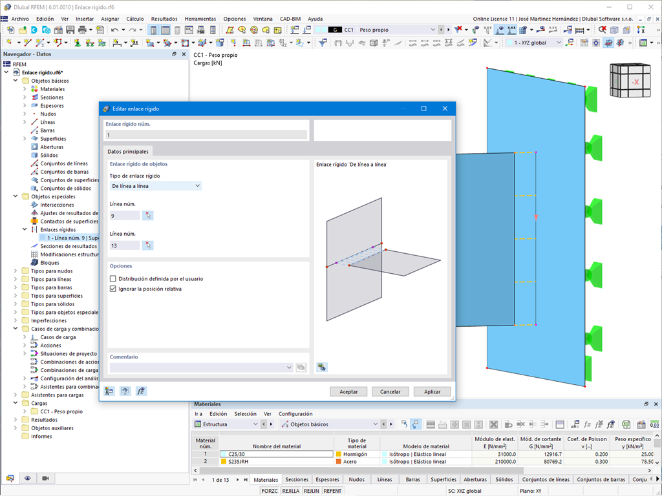Open the 'Resultados' menu
This screenshot has height=496, width=662.
(x=164, y=19)
